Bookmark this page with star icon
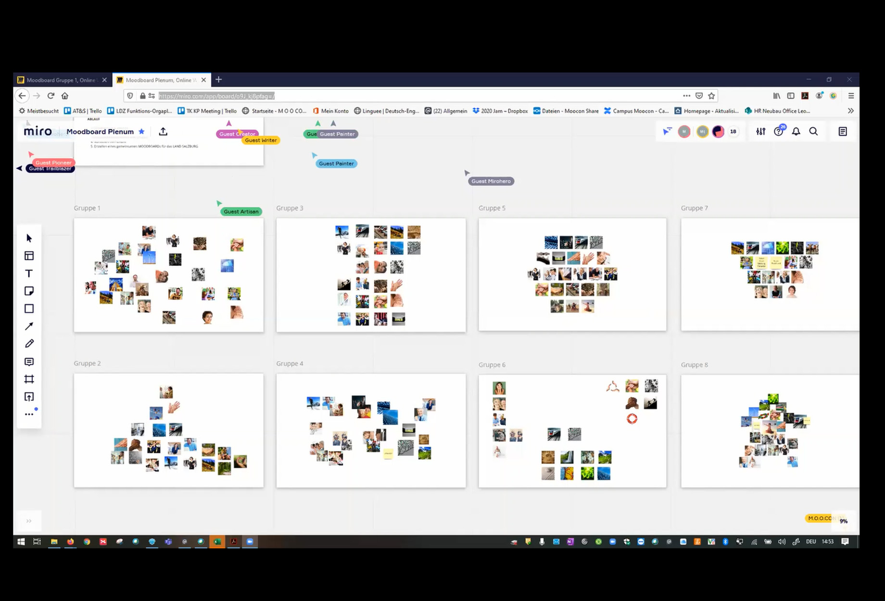The height and width of the screenshot is (601, 885). [x=711, y=96]
